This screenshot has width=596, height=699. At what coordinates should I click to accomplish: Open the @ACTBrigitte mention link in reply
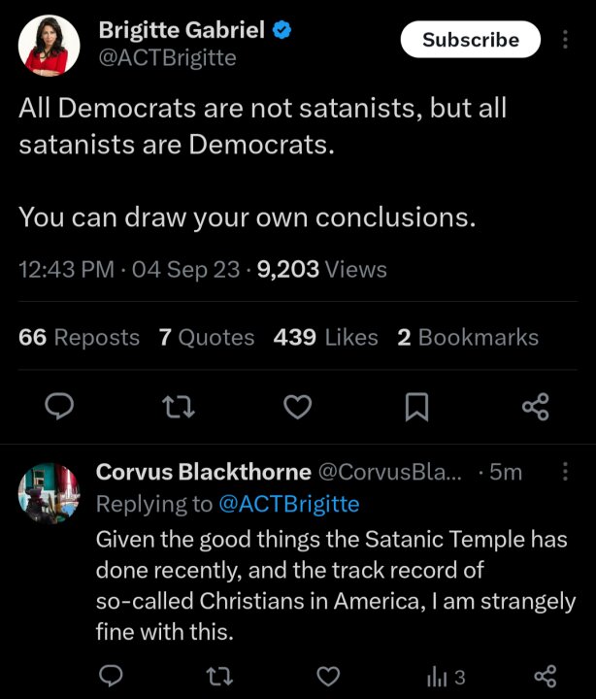pyautogui.click(x=289, y=504)
